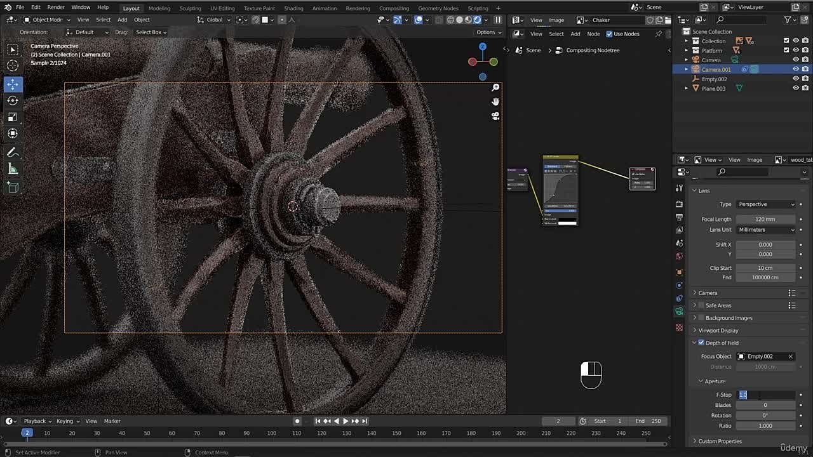Switch to the Shading workspace tab
813x457 pixels.
click(x=293, y=8)
